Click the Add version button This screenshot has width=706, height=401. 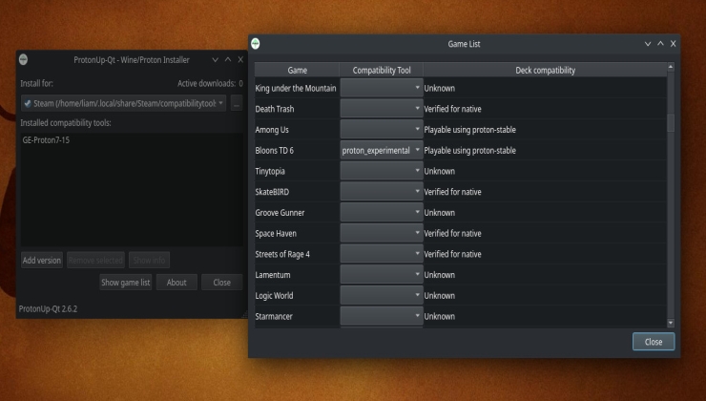click(x=42, y=260)
